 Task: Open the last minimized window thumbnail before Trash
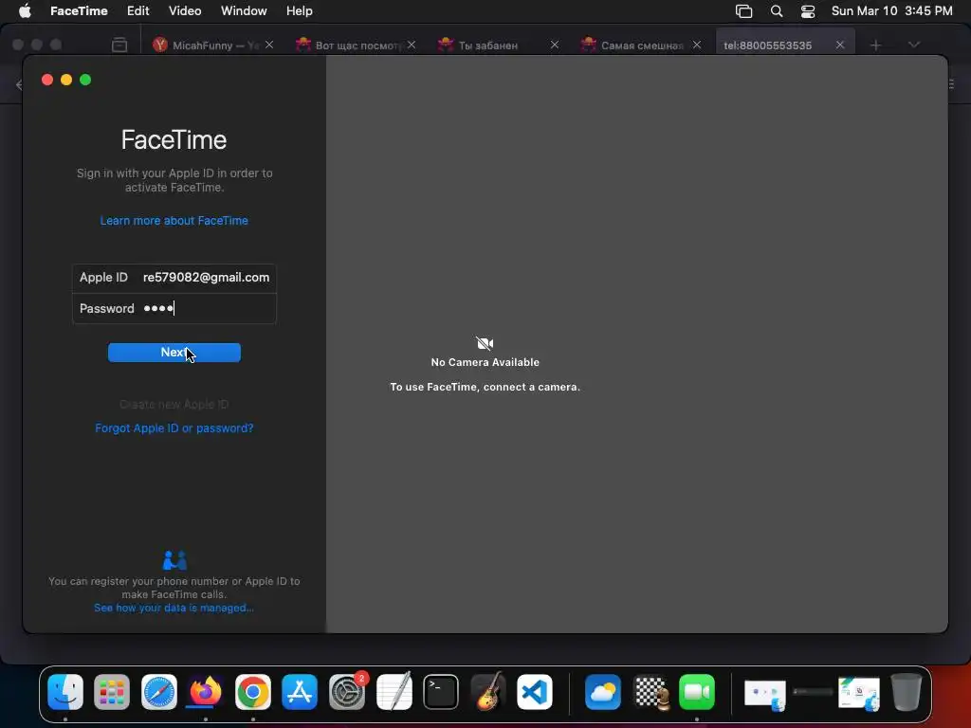[x=859, y=694]
